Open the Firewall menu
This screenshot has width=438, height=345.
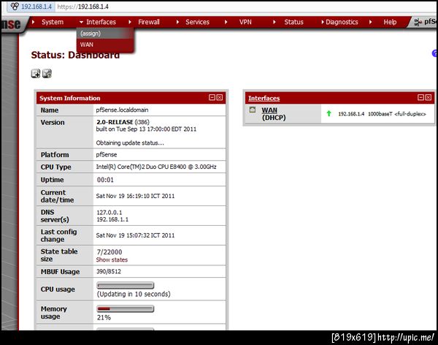pos(149,22)
